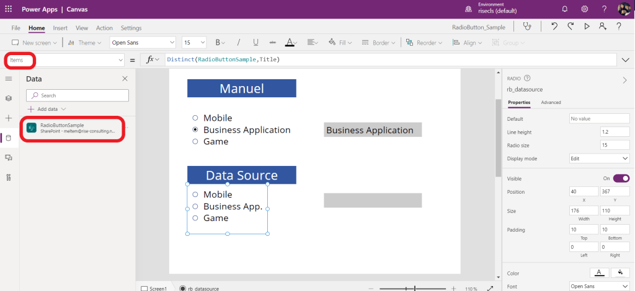Open the Display mode dropdown
The image size is (635, 291).
[x=600, y=159]
